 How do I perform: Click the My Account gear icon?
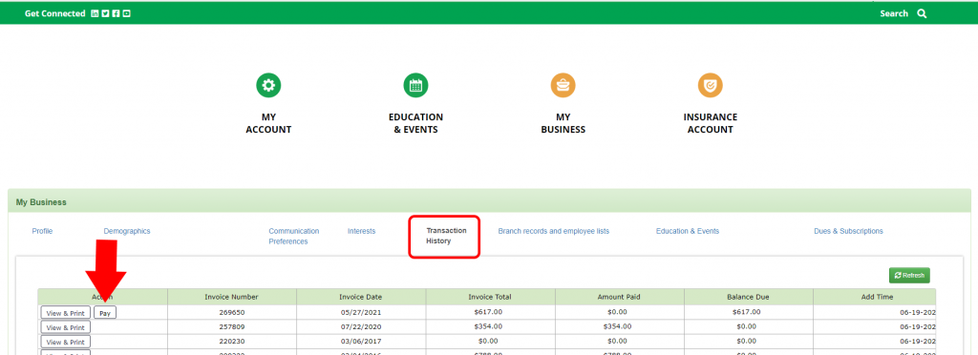268,85
